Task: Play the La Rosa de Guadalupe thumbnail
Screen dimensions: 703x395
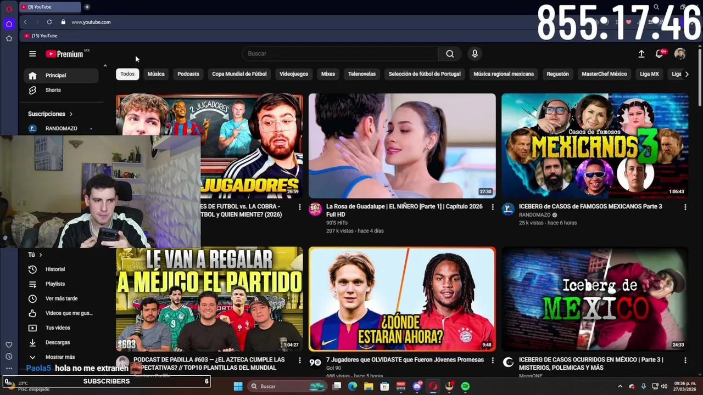Action: pyautogui.click(x=402, y=145)
